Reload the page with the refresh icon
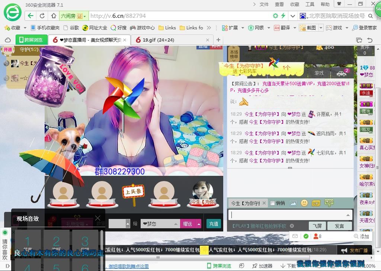 tap(42, 16)
